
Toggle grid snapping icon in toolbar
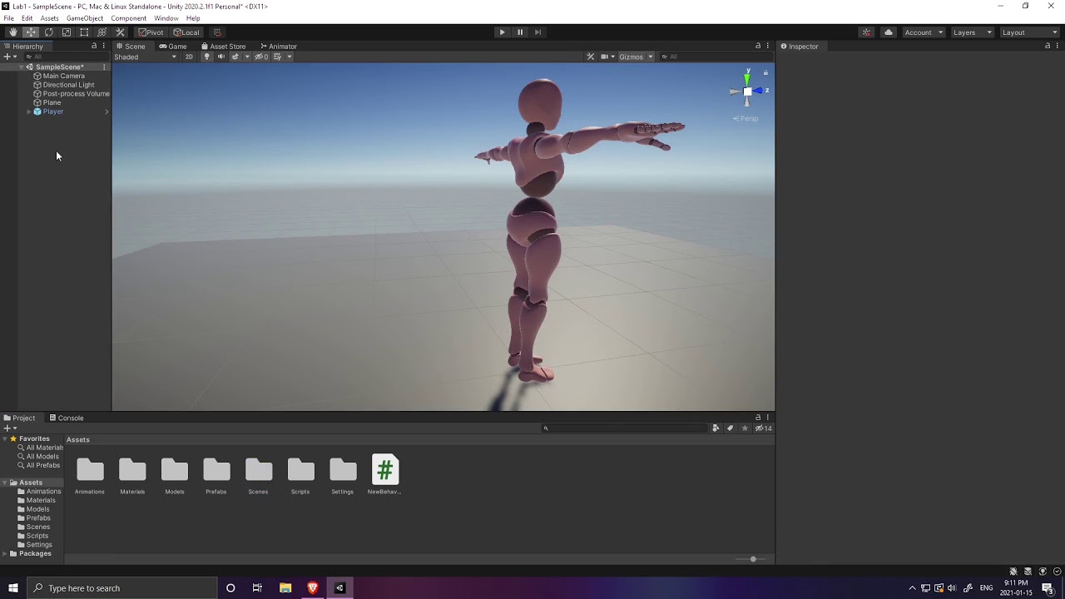[217, 32]
